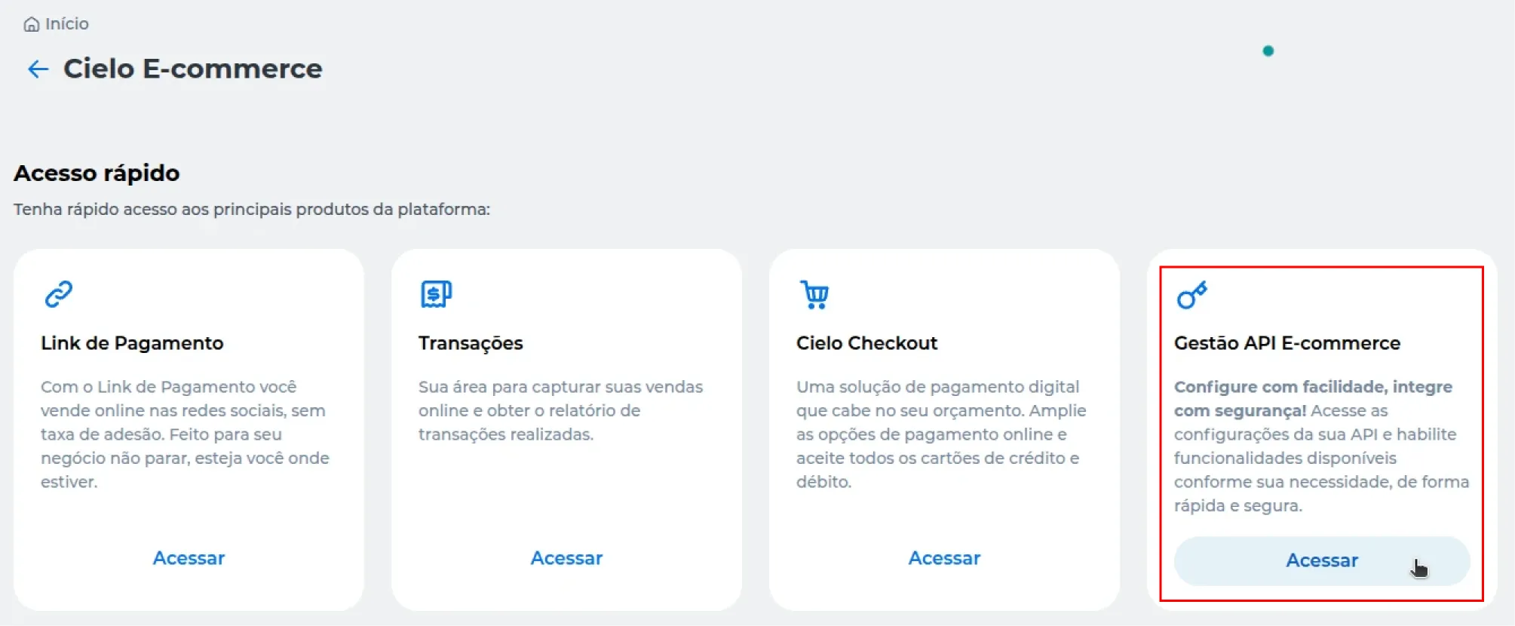
Task: Click the Transações receipt icon
Action: click(436, 294)
